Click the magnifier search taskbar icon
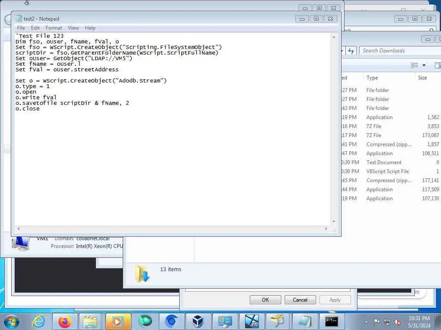441x330 pixels. 278,321
